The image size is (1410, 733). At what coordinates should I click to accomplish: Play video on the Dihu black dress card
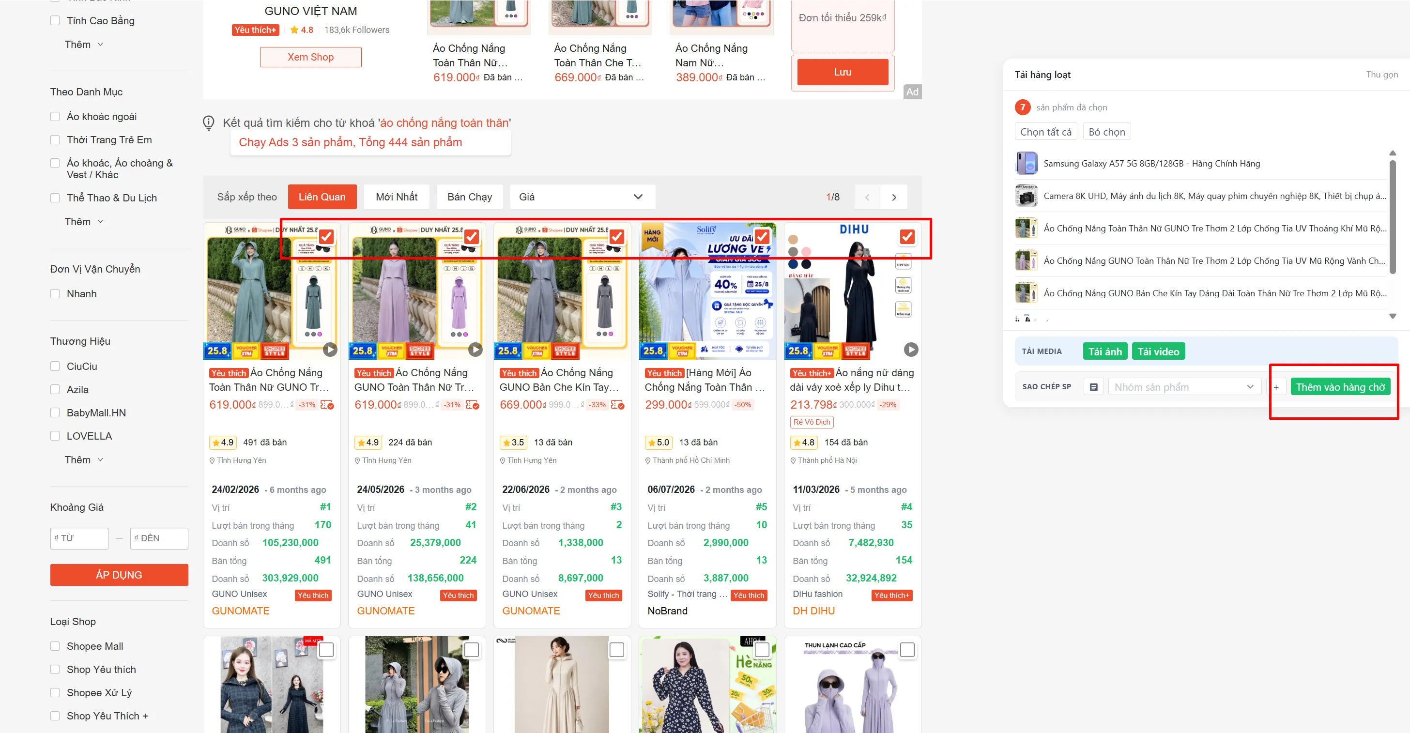pyautogui.click(x=911, y=349)
